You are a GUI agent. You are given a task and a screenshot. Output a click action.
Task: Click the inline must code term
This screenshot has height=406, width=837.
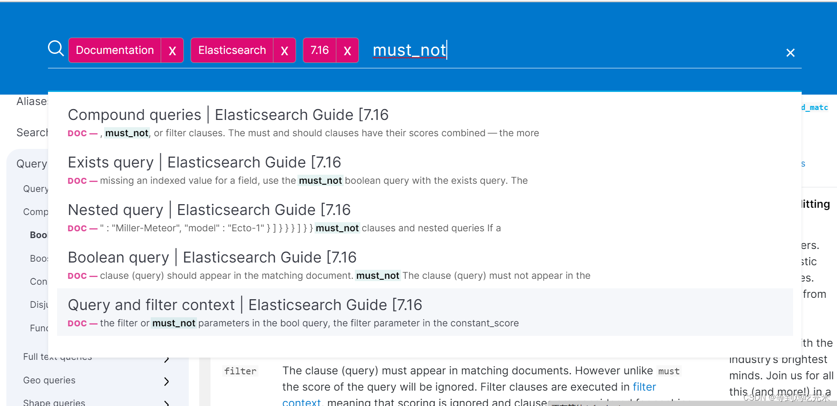click(x=669, y=371)
